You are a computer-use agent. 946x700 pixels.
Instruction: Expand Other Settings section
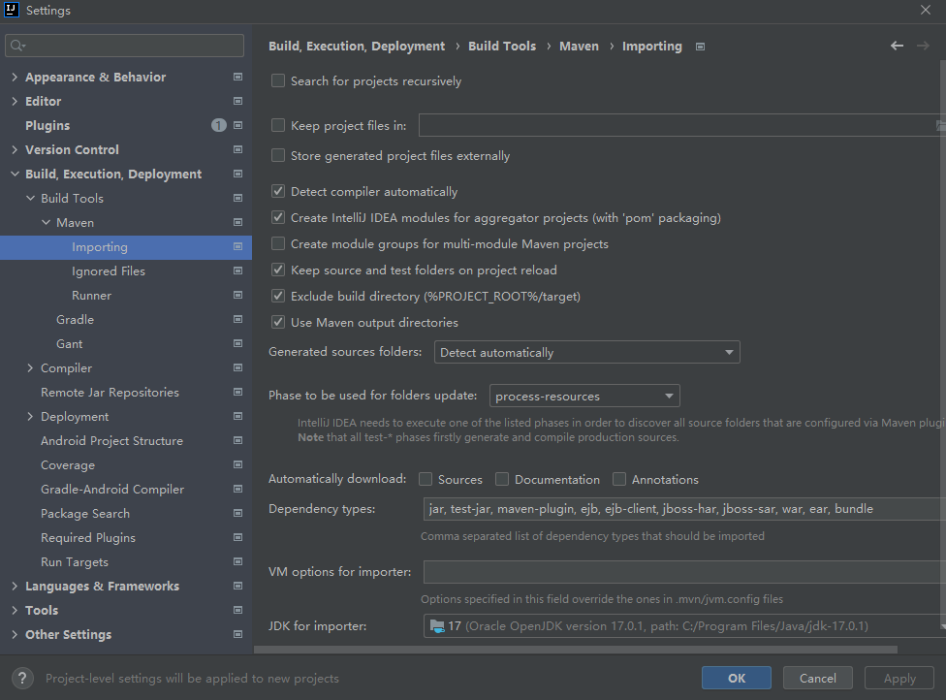[x=15, y=634]
